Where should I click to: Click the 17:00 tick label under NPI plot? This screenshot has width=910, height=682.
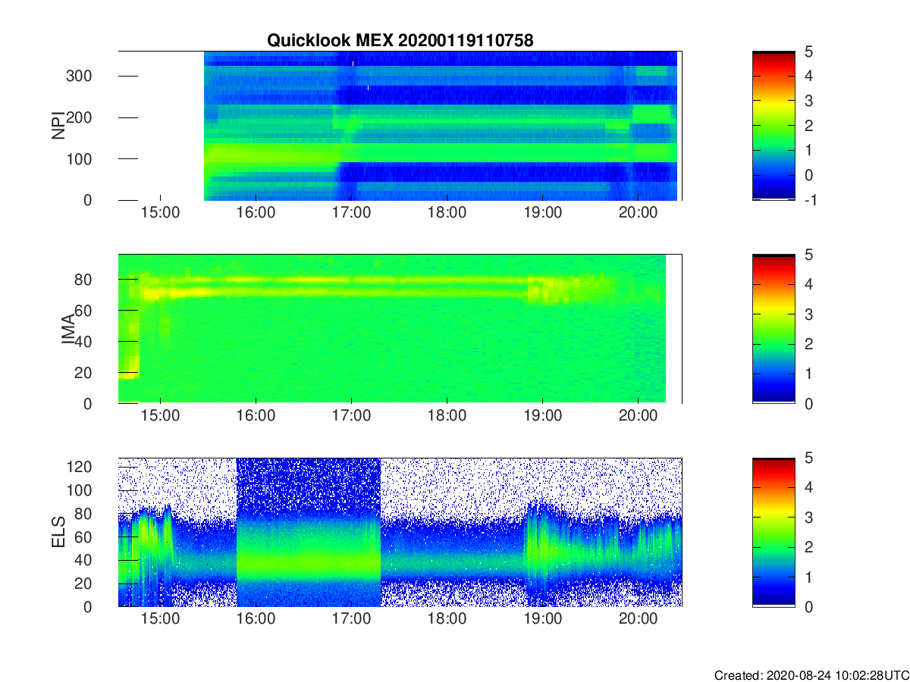tap(351, 213)
